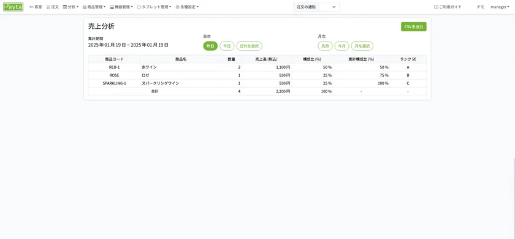Image resolution: width=515 pixels, height=239 pixels.
Task: Open the タブレット管理 dropdown menu
Action: [154, 7]
